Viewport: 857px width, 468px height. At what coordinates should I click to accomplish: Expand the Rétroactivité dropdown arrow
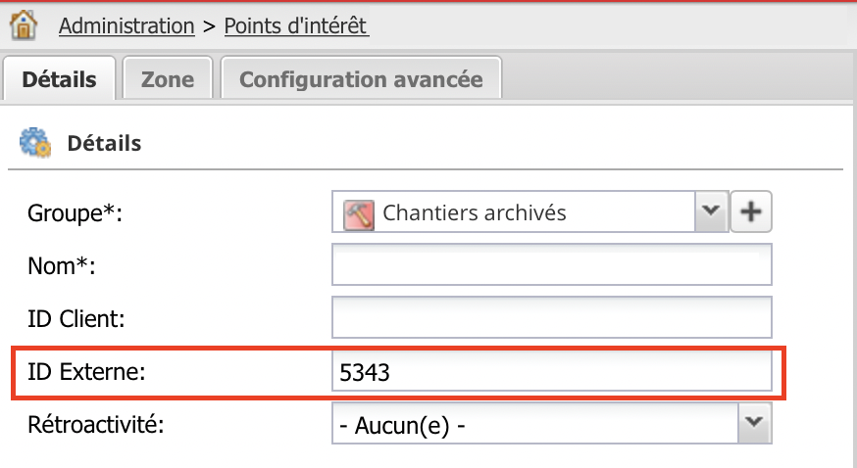tap(753, 427)
